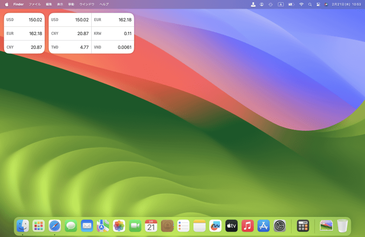Launch Freeform from the Dock
The height and width of the screenshot is (237, 365).
215,226
